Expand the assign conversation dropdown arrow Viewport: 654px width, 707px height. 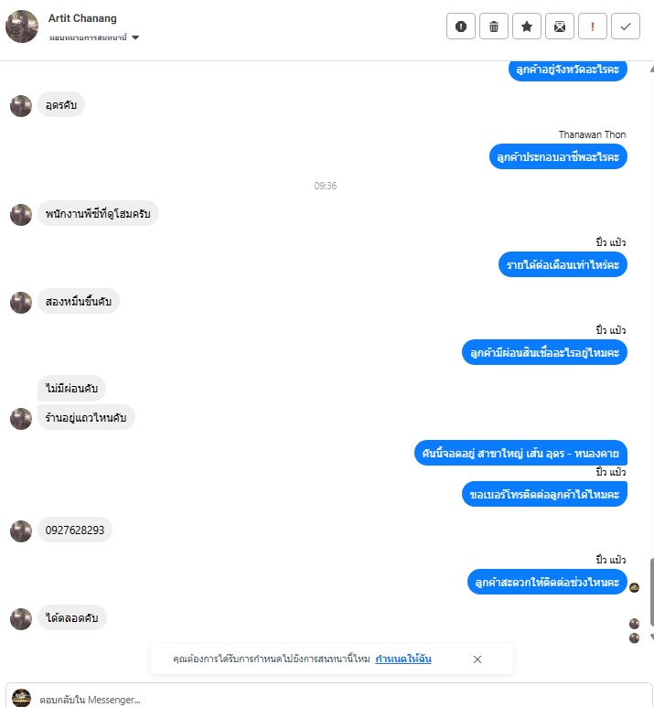click(x=135, y=37)
